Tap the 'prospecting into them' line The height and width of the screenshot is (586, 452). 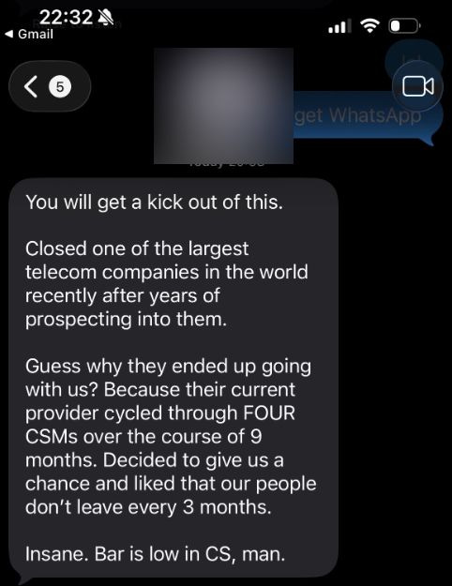[x=126, y=320]
